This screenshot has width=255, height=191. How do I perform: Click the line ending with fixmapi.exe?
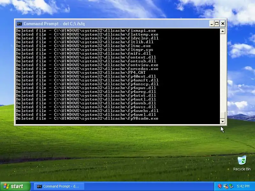tap(86, 31)
